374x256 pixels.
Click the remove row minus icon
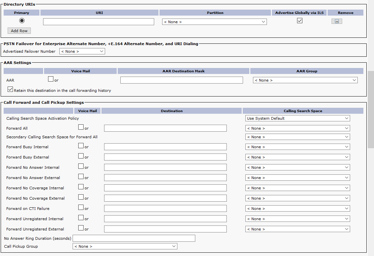[x=337, y=21]
